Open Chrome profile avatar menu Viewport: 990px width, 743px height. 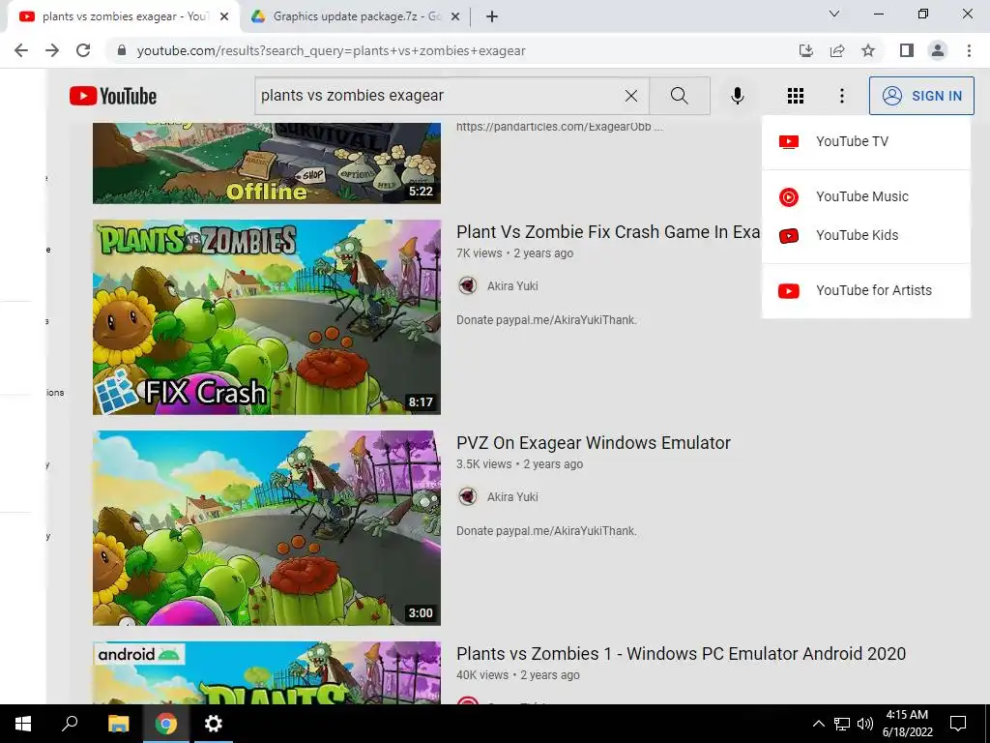[x=938, y=50]
